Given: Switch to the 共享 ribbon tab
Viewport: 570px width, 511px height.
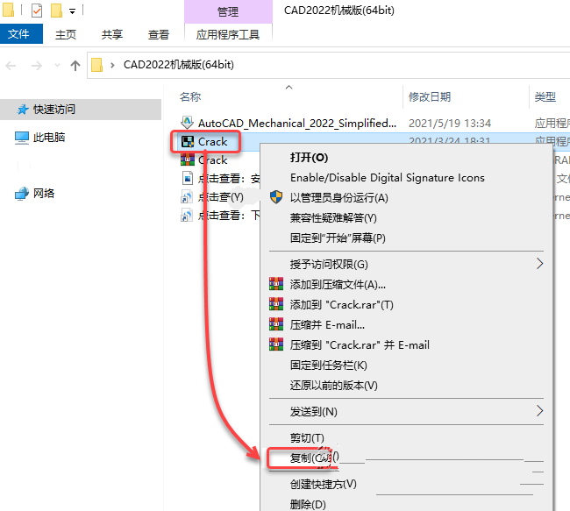Looking at the screenshot, I should [112, 34].
